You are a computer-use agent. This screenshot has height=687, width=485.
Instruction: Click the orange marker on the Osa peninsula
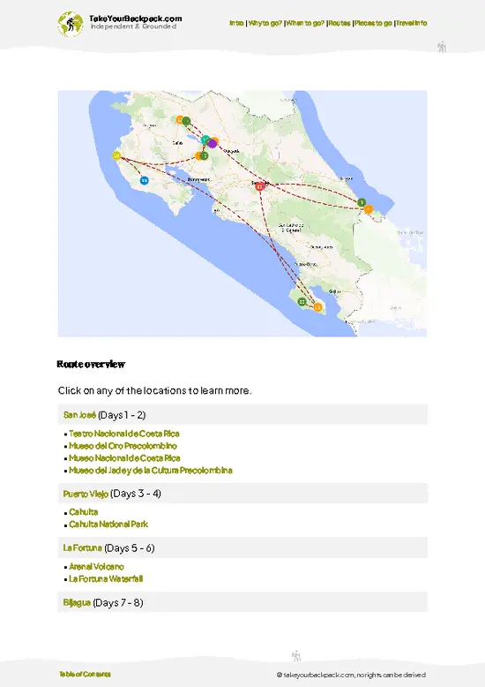(x=317, y=307)
